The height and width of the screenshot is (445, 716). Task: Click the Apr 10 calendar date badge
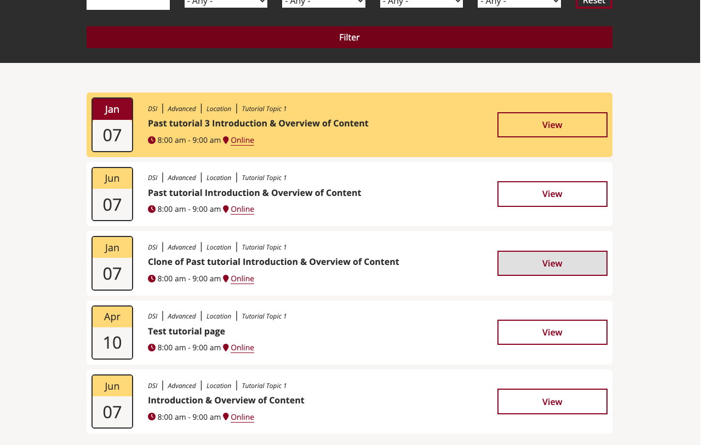(x=112, y=332)
